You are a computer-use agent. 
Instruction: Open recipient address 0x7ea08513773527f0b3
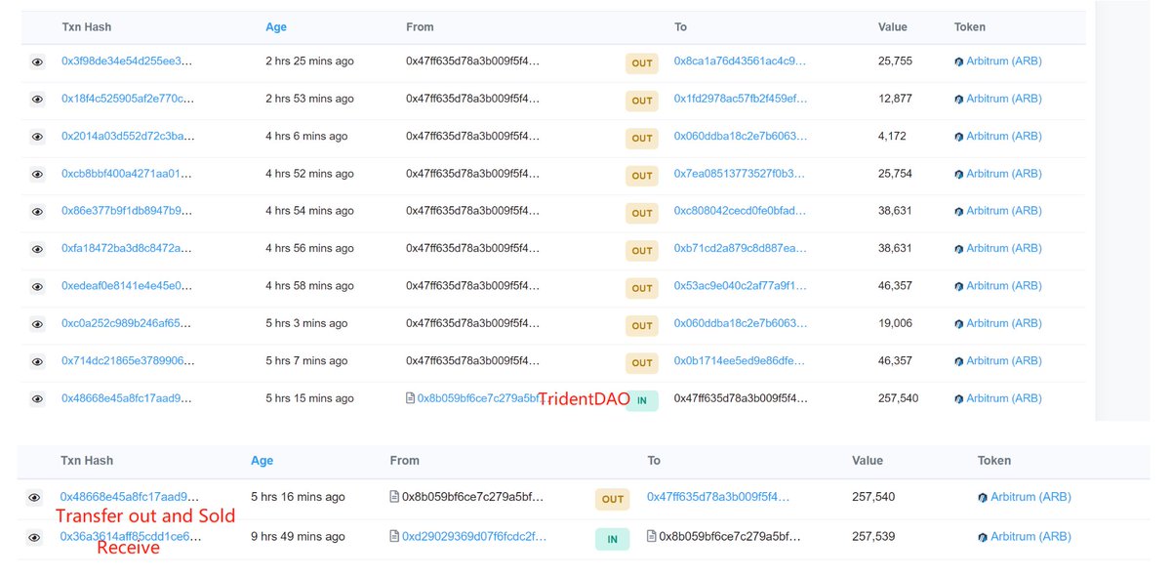741,173
